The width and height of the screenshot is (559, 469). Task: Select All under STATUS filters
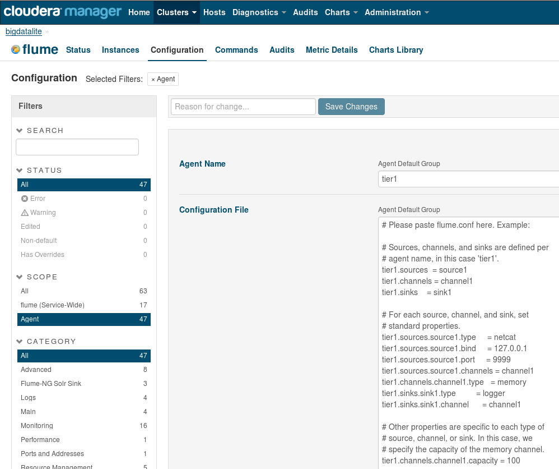84,185
